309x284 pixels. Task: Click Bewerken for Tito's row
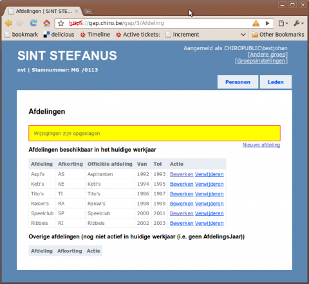[x=182, y=194]
